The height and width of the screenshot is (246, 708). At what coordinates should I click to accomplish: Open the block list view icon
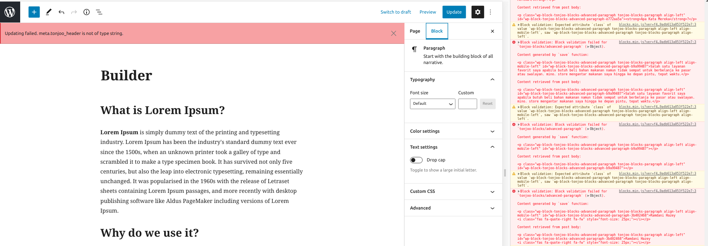click(x=99, y=12)
